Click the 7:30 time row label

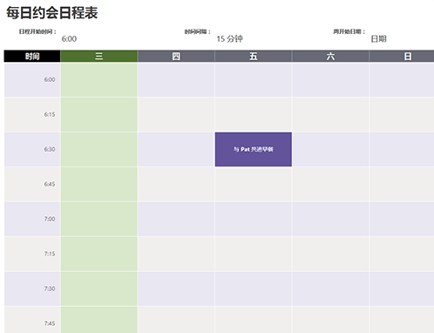click(50, 289)
